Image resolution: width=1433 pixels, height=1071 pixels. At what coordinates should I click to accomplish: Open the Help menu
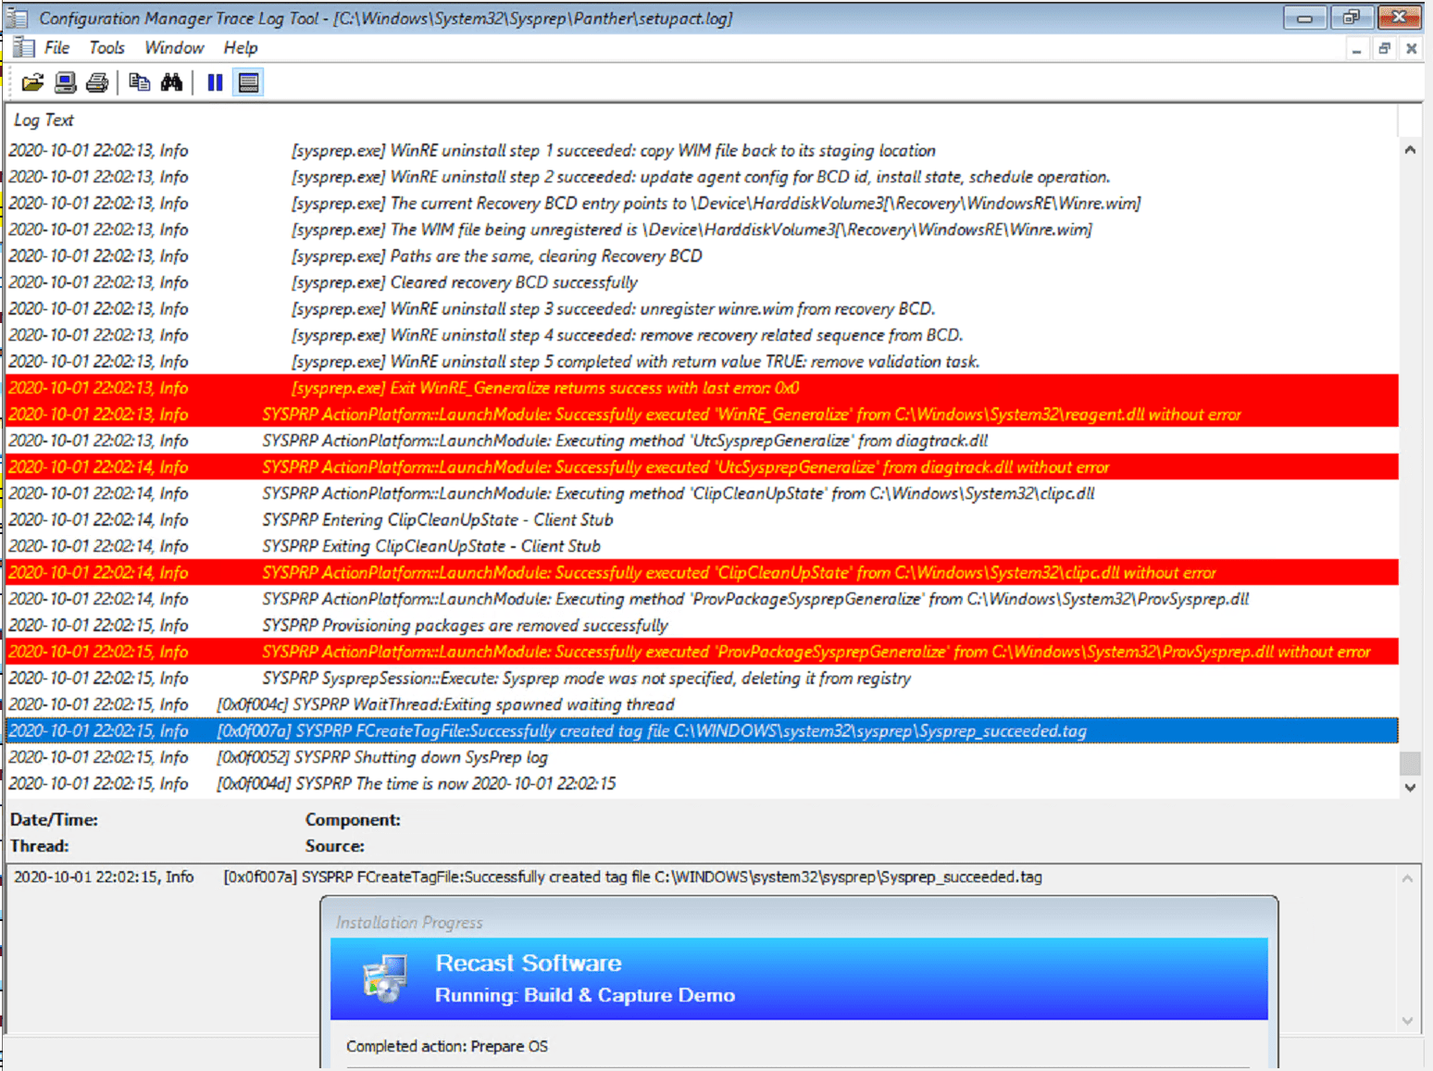[x=240, y=47]
